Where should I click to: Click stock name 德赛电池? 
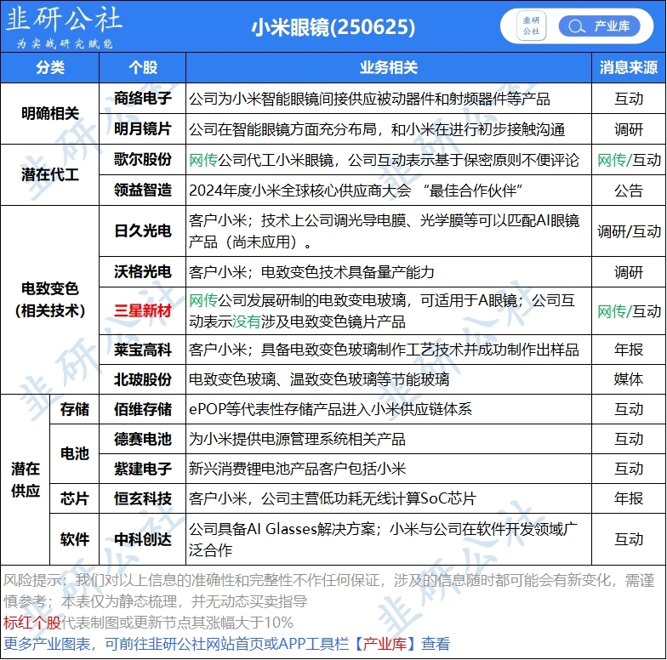click(143, 439)
